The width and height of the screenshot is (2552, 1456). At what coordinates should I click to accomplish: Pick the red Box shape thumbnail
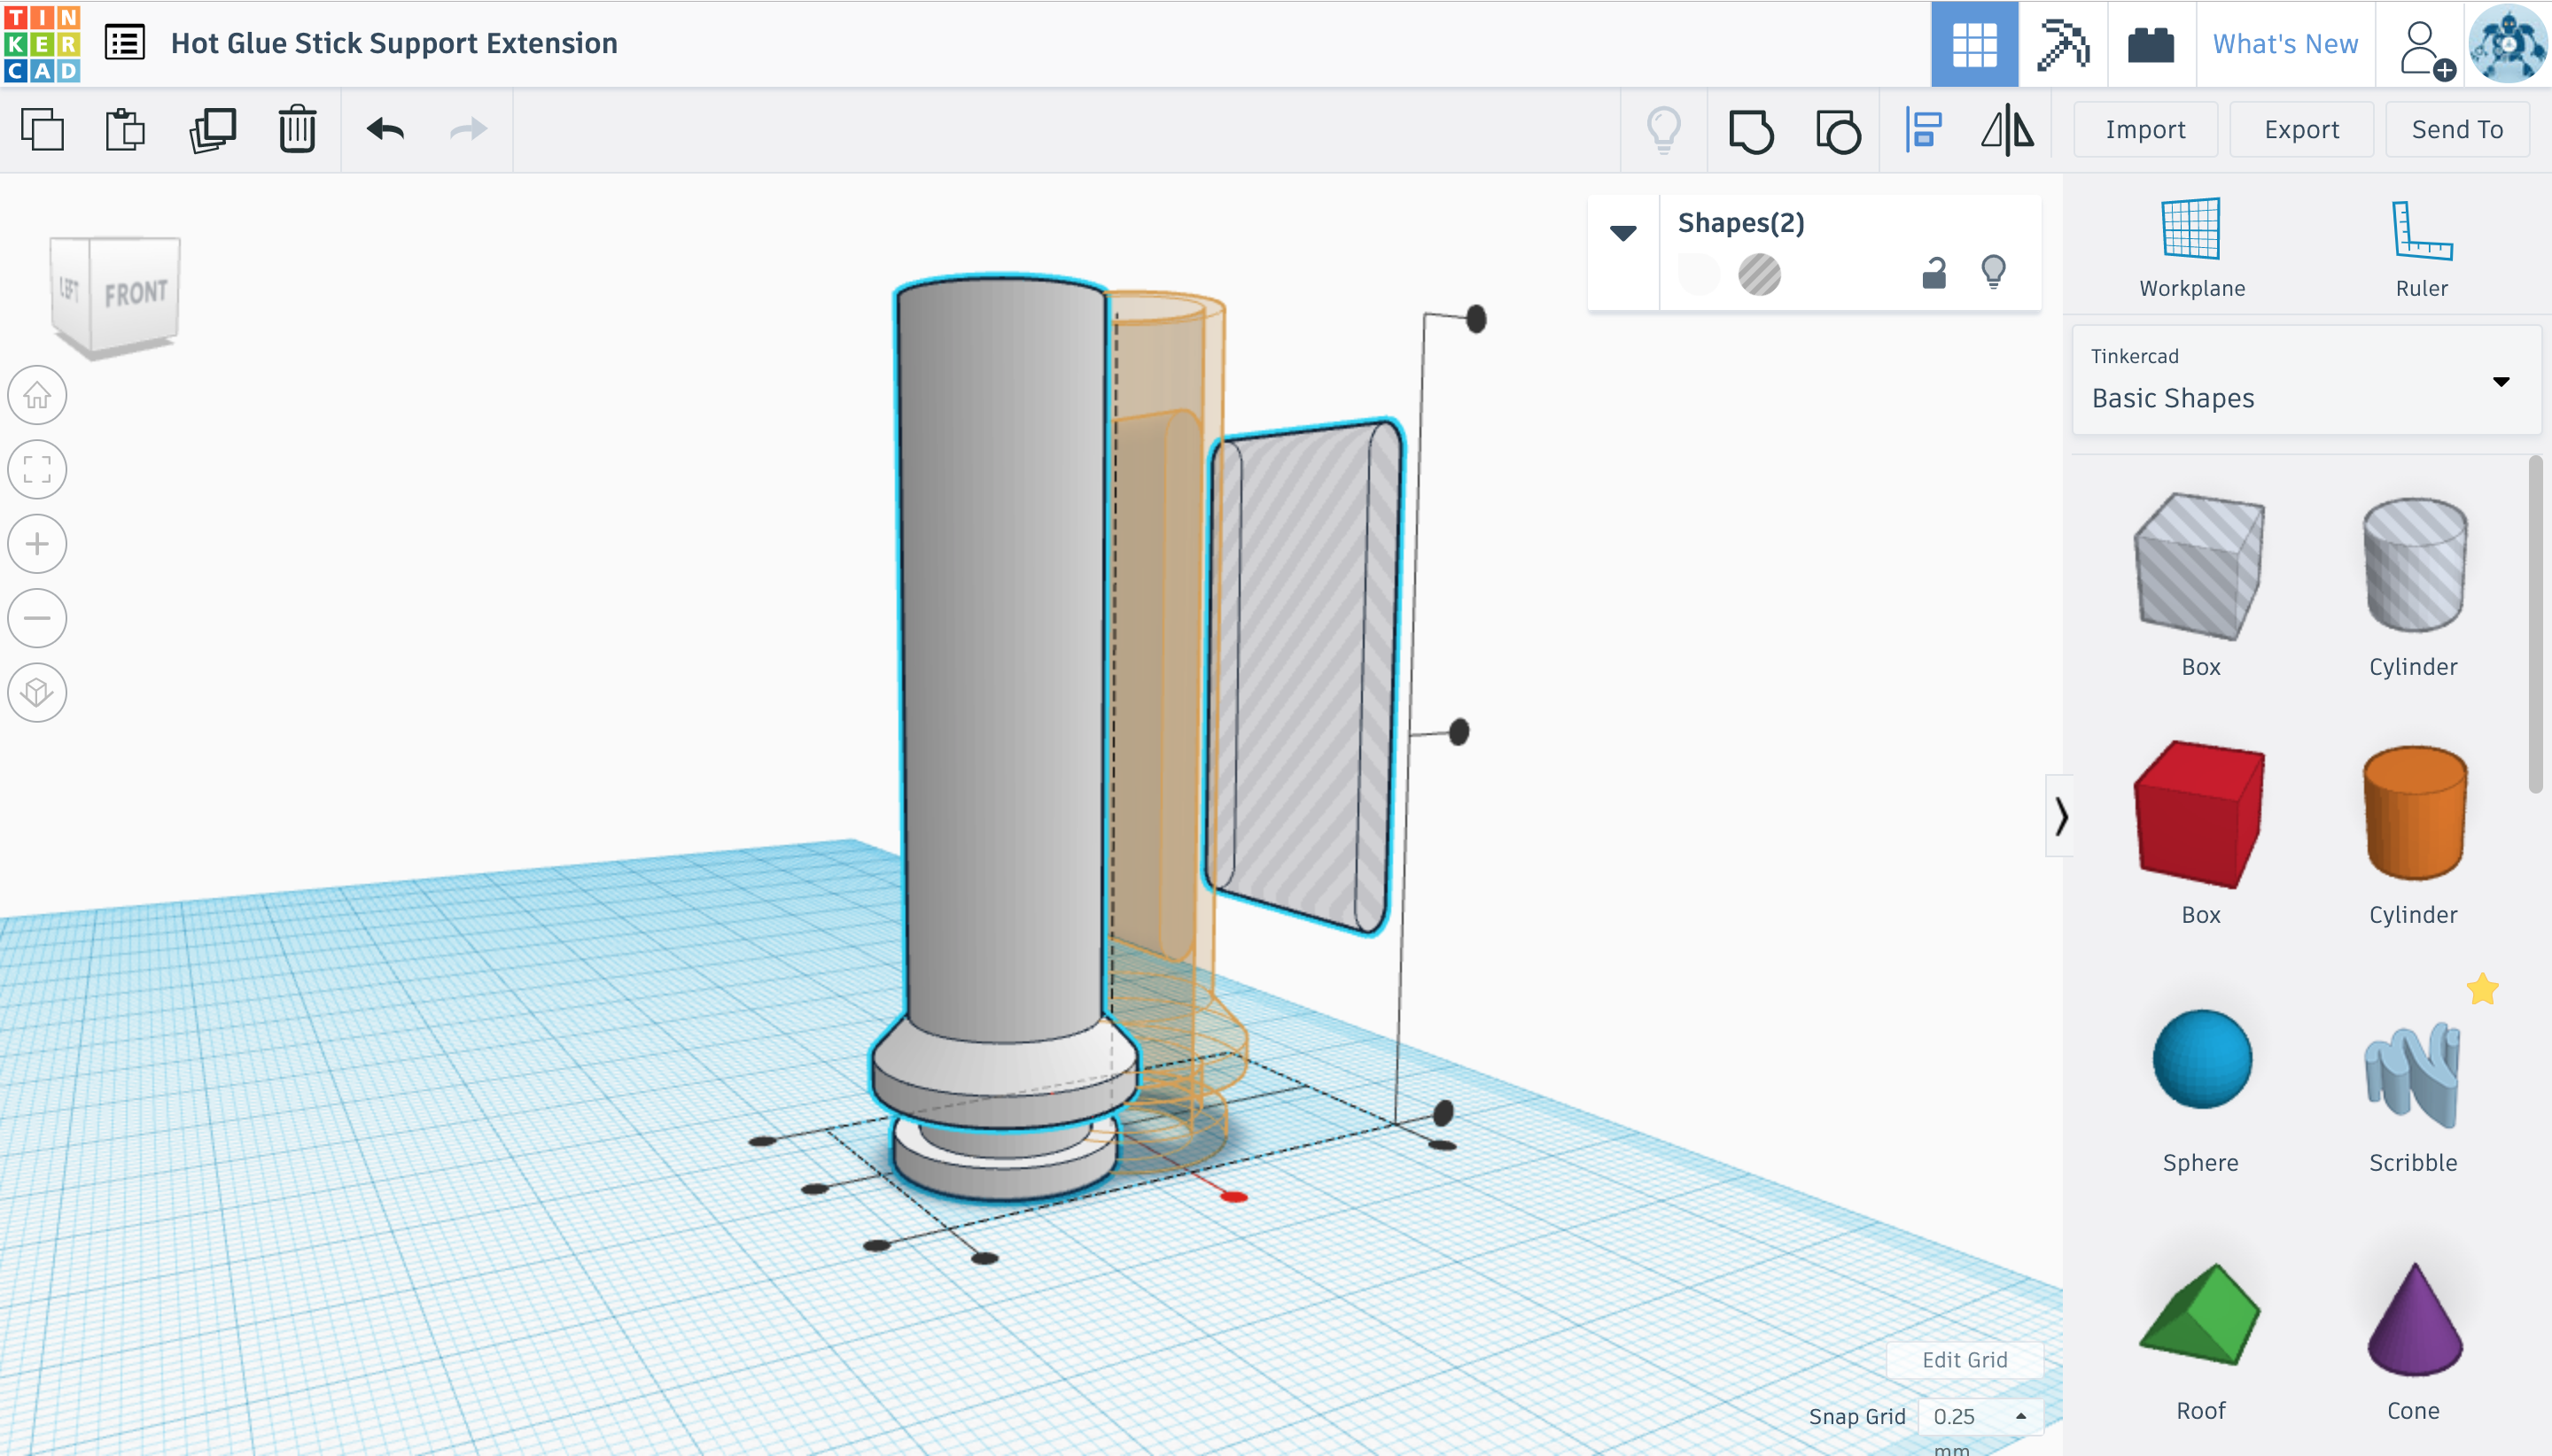[2198, 816]
